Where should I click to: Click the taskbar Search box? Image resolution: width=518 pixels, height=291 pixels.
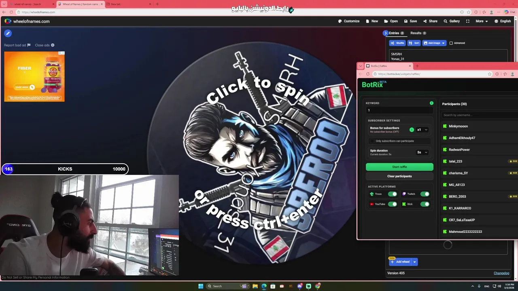point(227,286)
